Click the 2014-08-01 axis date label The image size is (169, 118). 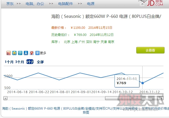[60, 92]
